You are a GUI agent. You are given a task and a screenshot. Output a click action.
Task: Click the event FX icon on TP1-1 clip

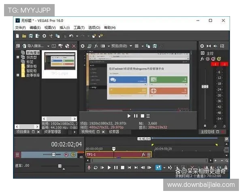pos(143,155)
